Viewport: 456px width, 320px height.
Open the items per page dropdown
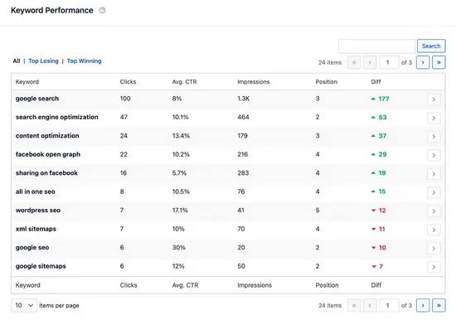click(24, 305)
